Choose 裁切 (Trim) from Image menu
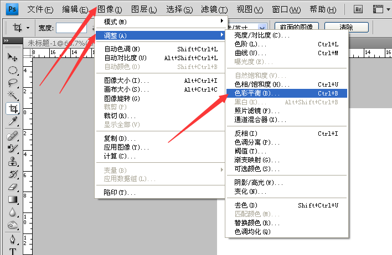The width and height of the screenshot is (392, 255). pos(160,116)
